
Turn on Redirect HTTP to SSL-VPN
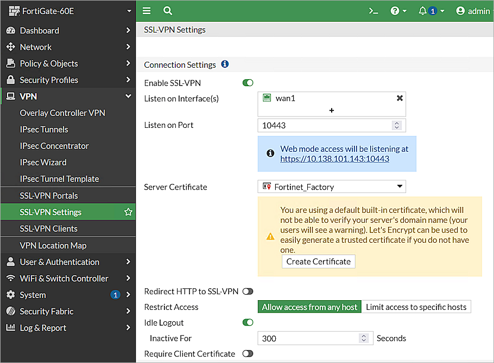coord(248,291)
